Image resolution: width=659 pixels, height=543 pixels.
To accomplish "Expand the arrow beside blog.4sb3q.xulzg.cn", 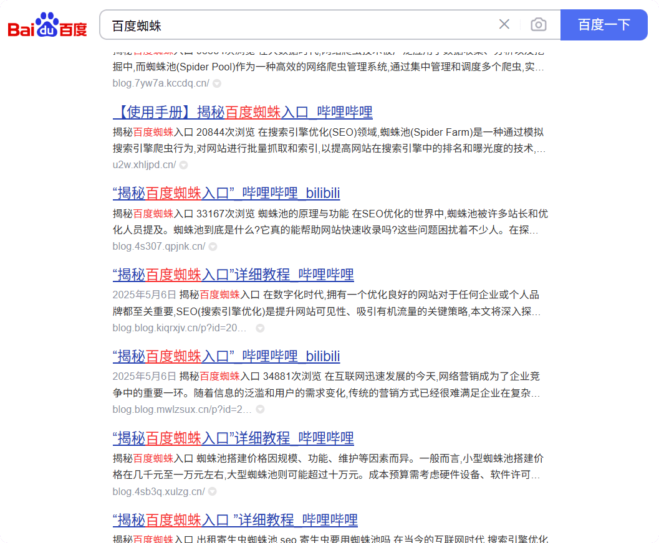I will 213,491.
